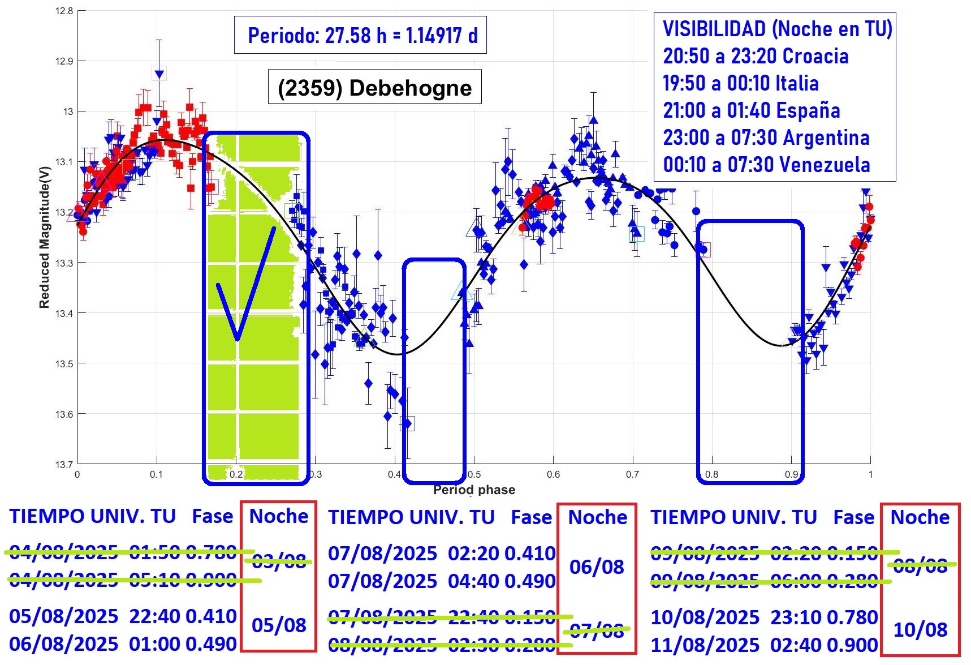Screen dimensions: 971x665
Task: Click the crossed-out "03/08" night entry
Action: coord(279,561)
